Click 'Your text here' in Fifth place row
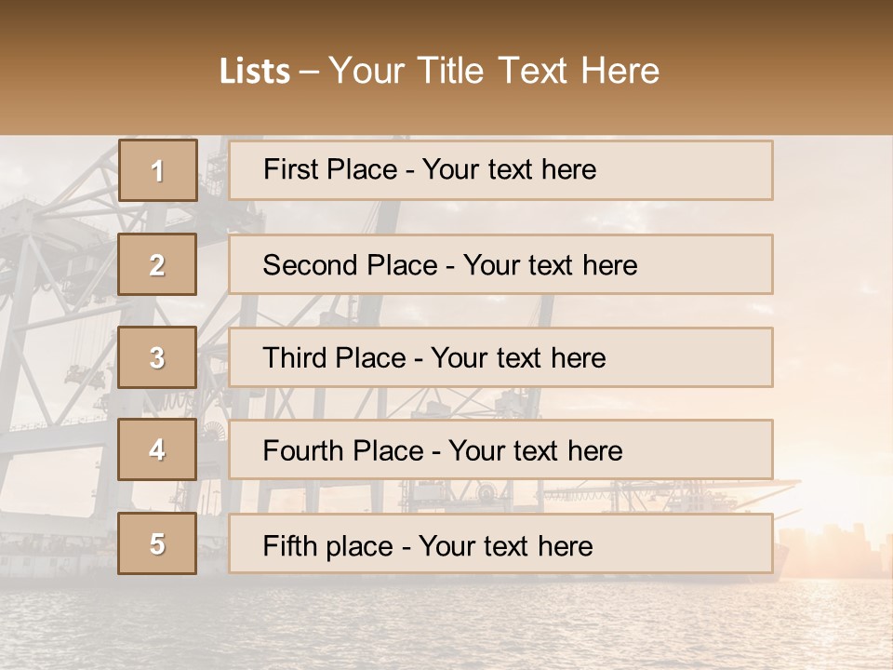The image size is (893, 670). coord(505,545)
